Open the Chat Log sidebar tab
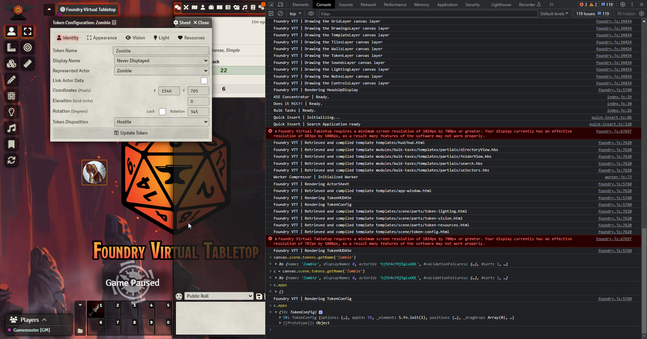 (x=178, y=7)
